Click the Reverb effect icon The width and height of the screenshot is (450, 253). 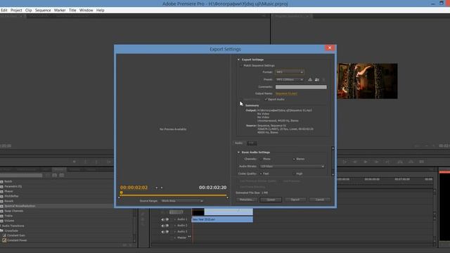pyautogui.click(x=1, y=201)
